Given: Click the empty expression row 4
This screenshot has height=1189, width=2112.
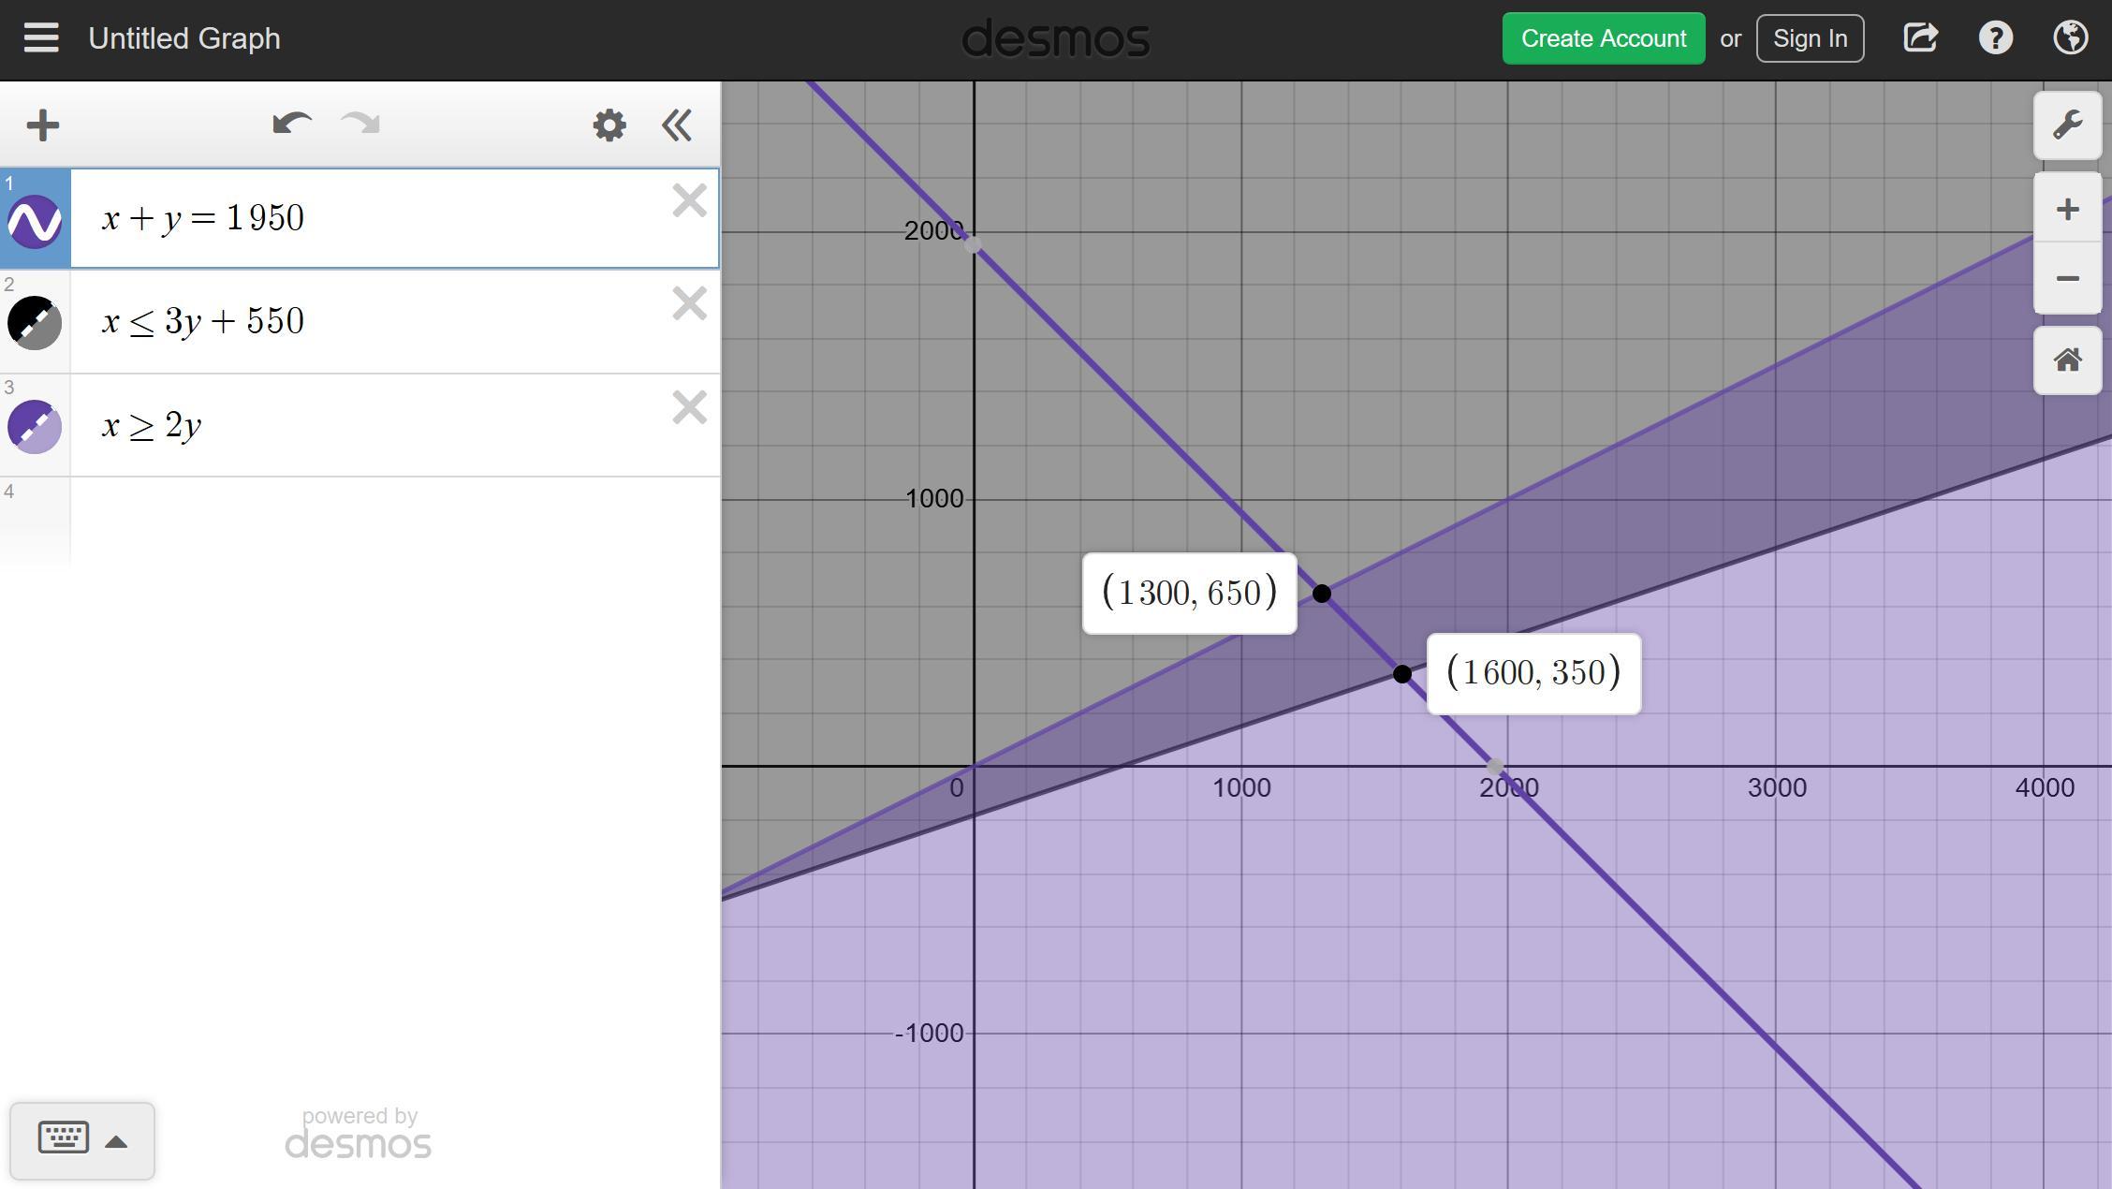Looking at the screenshot, I should (393, 520).
